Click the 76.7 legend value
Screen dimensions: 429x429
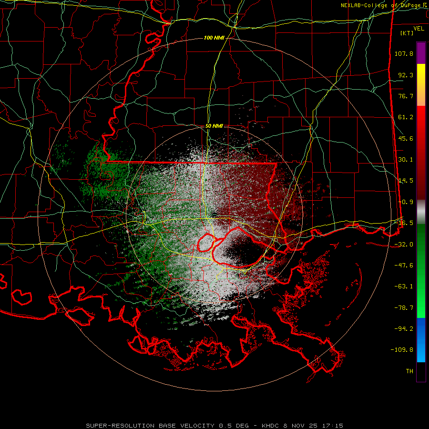(x=406, y=96)
